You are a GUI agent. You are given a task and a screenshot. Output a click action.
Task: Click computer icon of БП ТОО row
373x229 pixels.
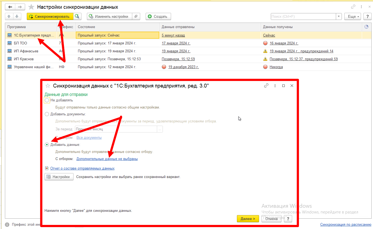pos(10,43)
